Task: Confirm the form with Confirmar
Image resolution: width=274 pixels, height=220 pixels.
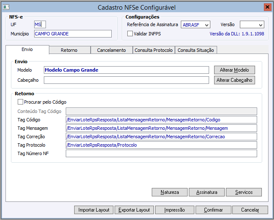Action: 213,210
